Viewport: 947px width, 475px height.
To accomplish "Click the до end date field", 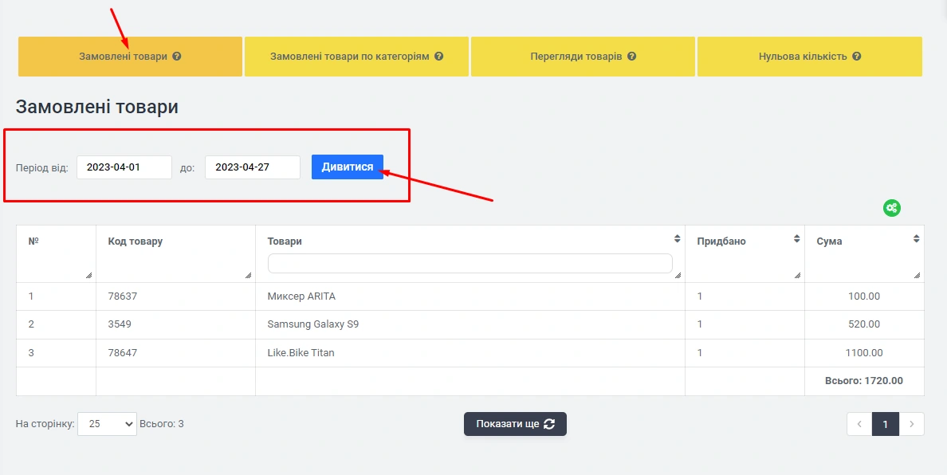I will coord(253,167).
